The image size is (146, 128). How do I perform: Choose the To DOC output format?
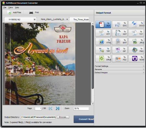tap(120, 25)
